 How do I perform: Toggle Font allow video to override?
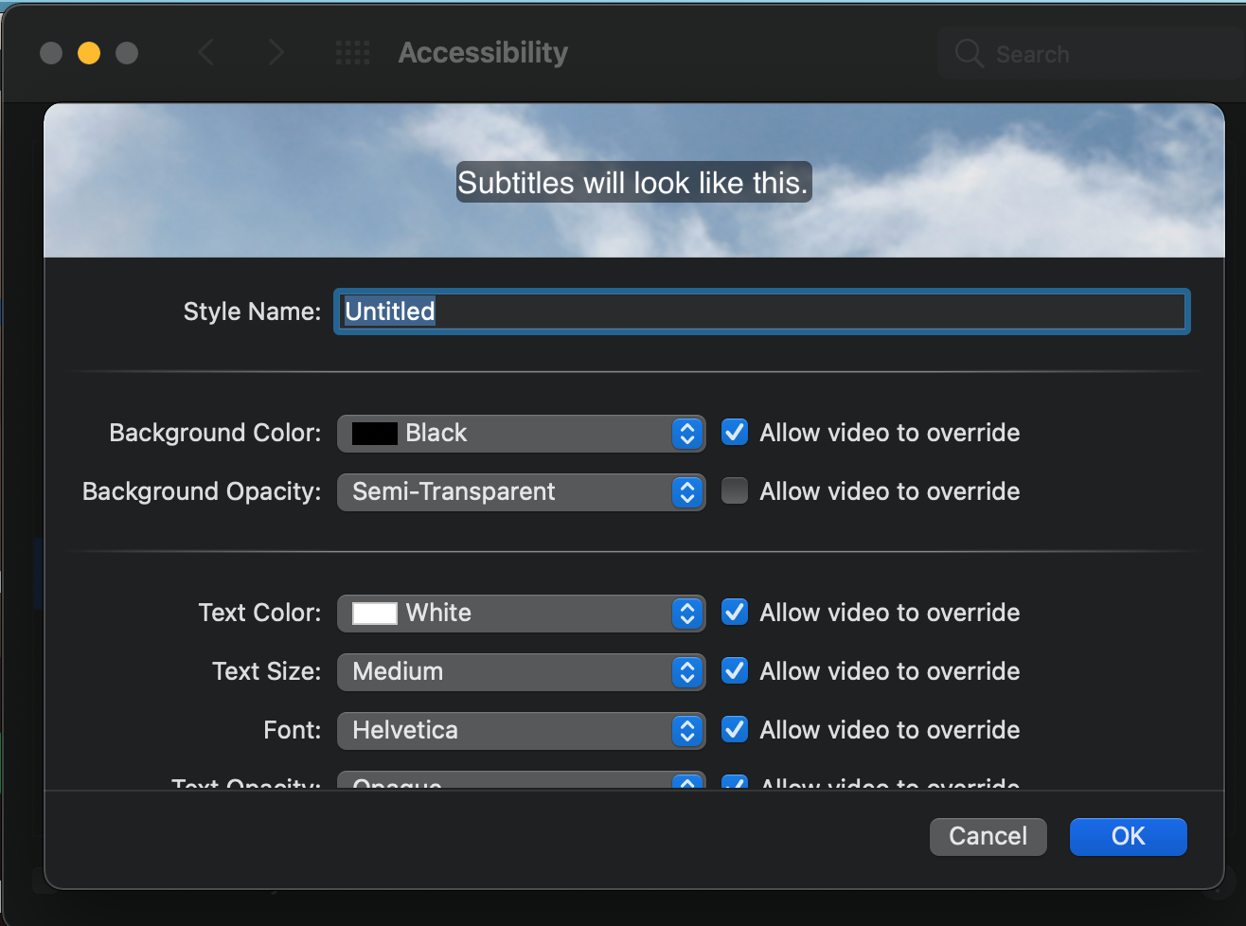point(735,730)
